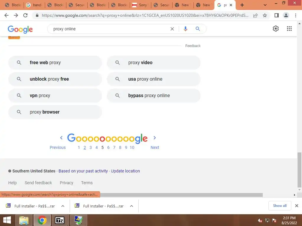Choose bypass proxy online suggestion
This screenshot has width=302, height=226.
(x=153, y=96)
